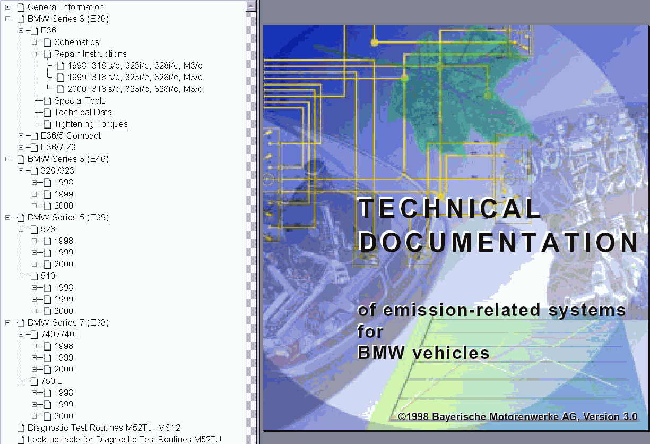
Task: Click the 740i/740iL page icon
Action: pyautogui.click(x=34, y=335)
